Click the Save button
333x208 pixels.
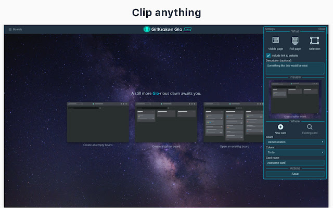point(295,174)
